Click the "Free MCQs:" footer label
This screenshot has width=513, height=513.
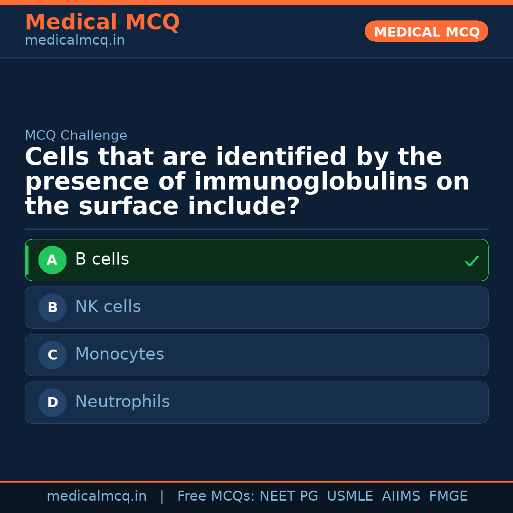click(216, 496)
